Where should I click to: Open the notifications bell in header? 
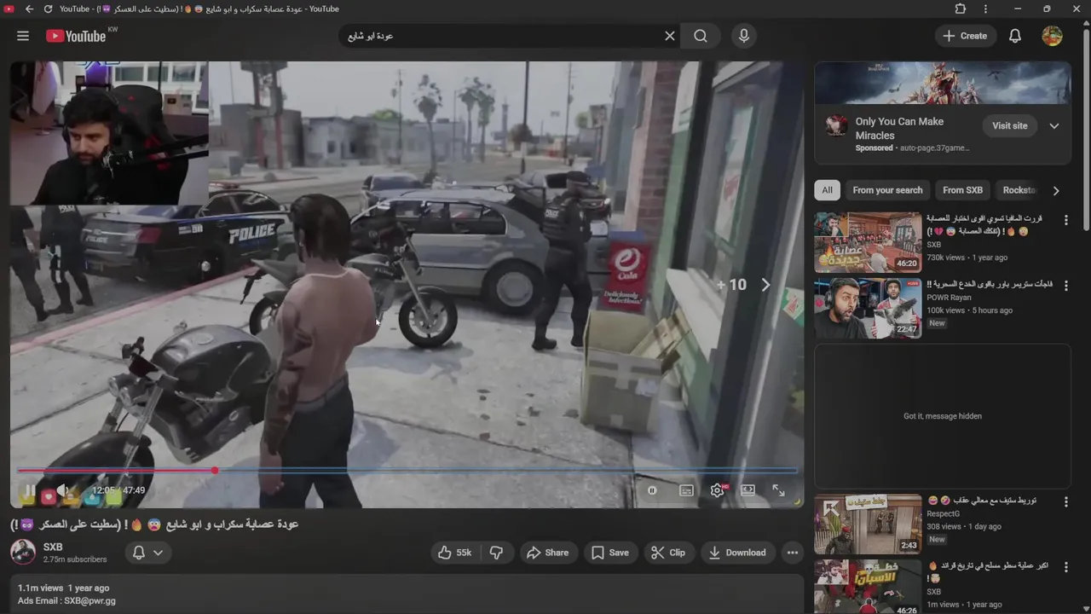[1015, 36]
